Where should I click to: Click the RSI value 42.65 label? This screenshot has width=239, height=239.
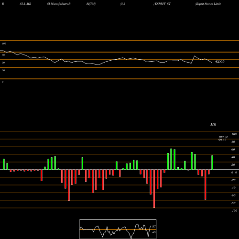pyautogui.click(x=219, y=61)
